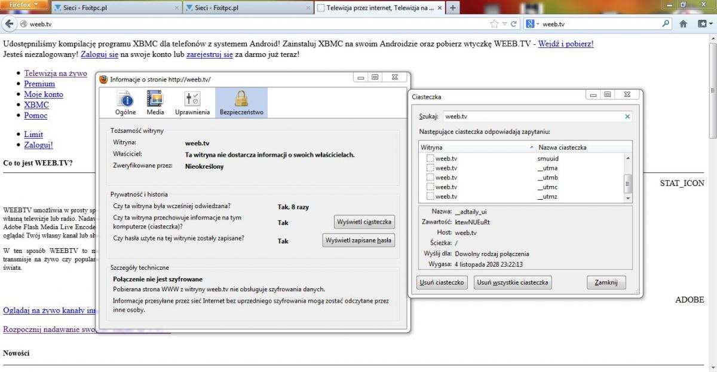This screenshot has height=372, width=717.
Task: Click the cookie expiry date '4 listopada 2028 23:22:13'
Action: [x=488, y=264]
